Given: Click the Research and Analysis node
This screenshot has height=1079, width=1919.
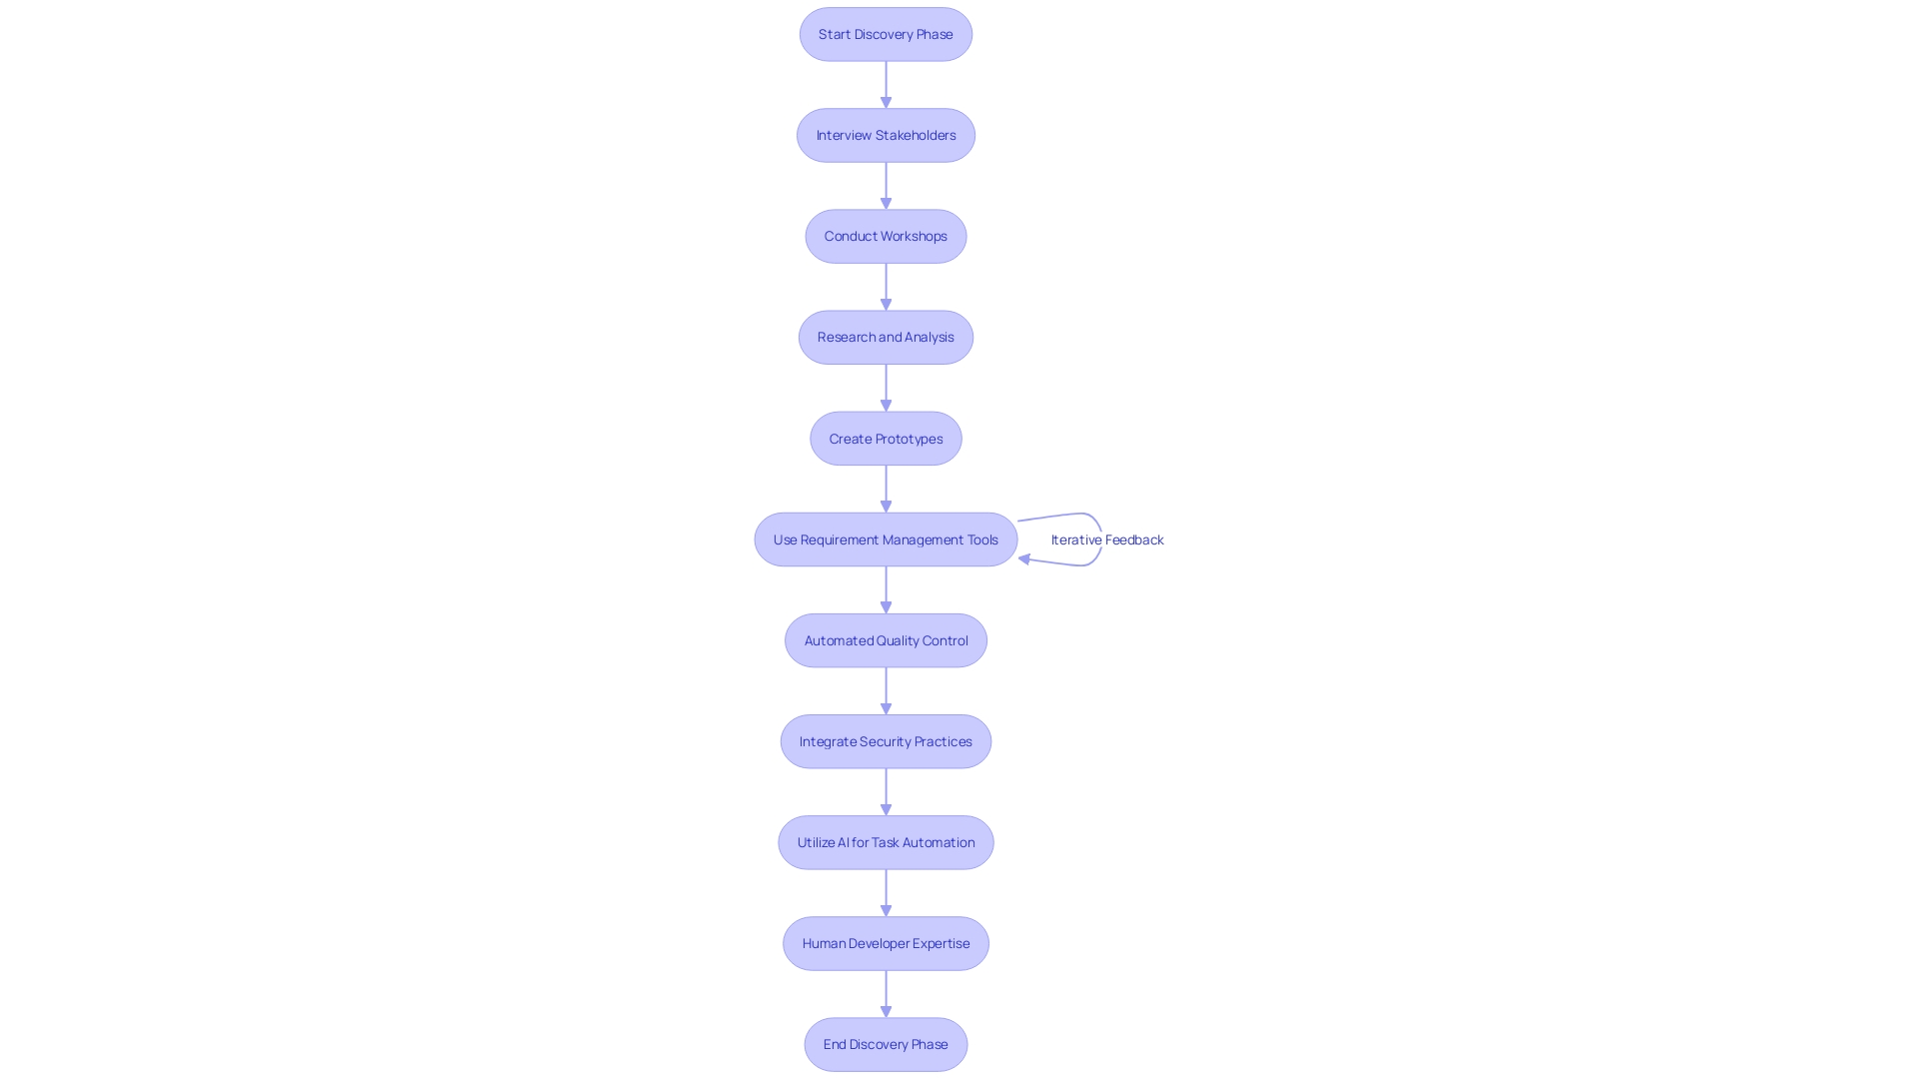Looking at the screenshot, I should pos(886,336).
